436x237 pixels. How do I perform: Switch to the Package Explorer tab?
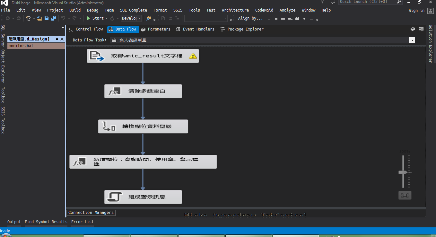tap(242, 29)
